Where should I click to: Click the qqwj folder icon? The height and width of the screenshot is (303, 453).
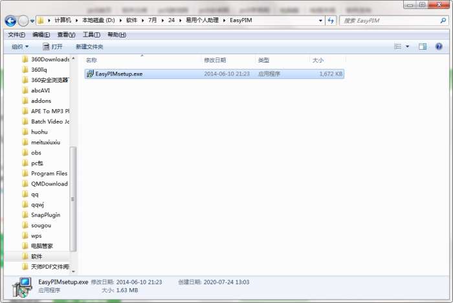(25, 204)
